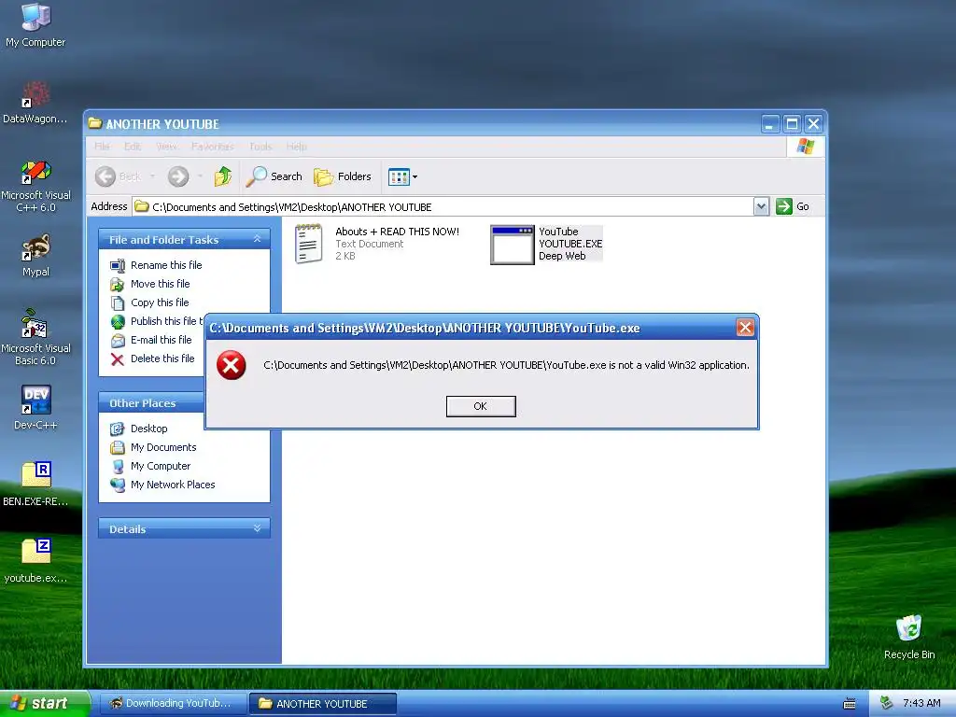Click the Forward toolbar arrow

click(x=178, y=176)
